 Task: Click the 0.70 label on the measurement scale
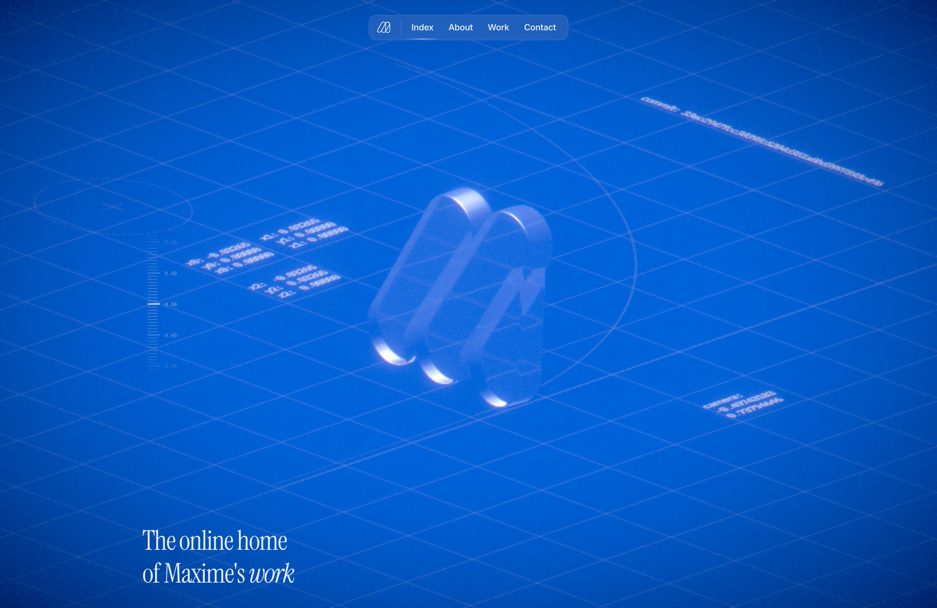(171, 366)
